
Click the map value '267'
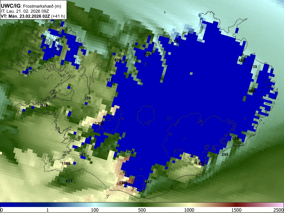click(x=28, y=73)
